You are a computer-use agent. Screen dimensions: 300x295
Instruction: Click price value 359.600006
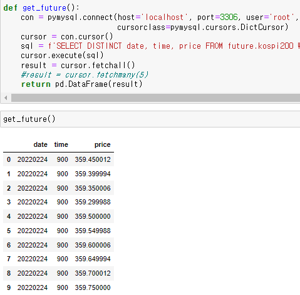click(93, 245)
